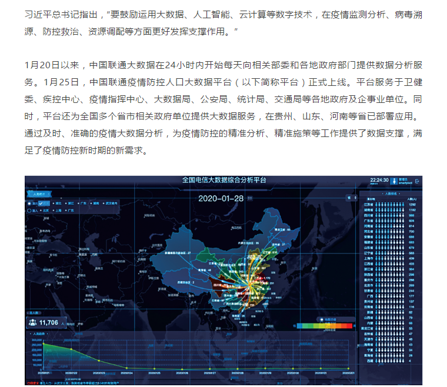Choose 上海 in the 流入 filter row

point(57,211)
